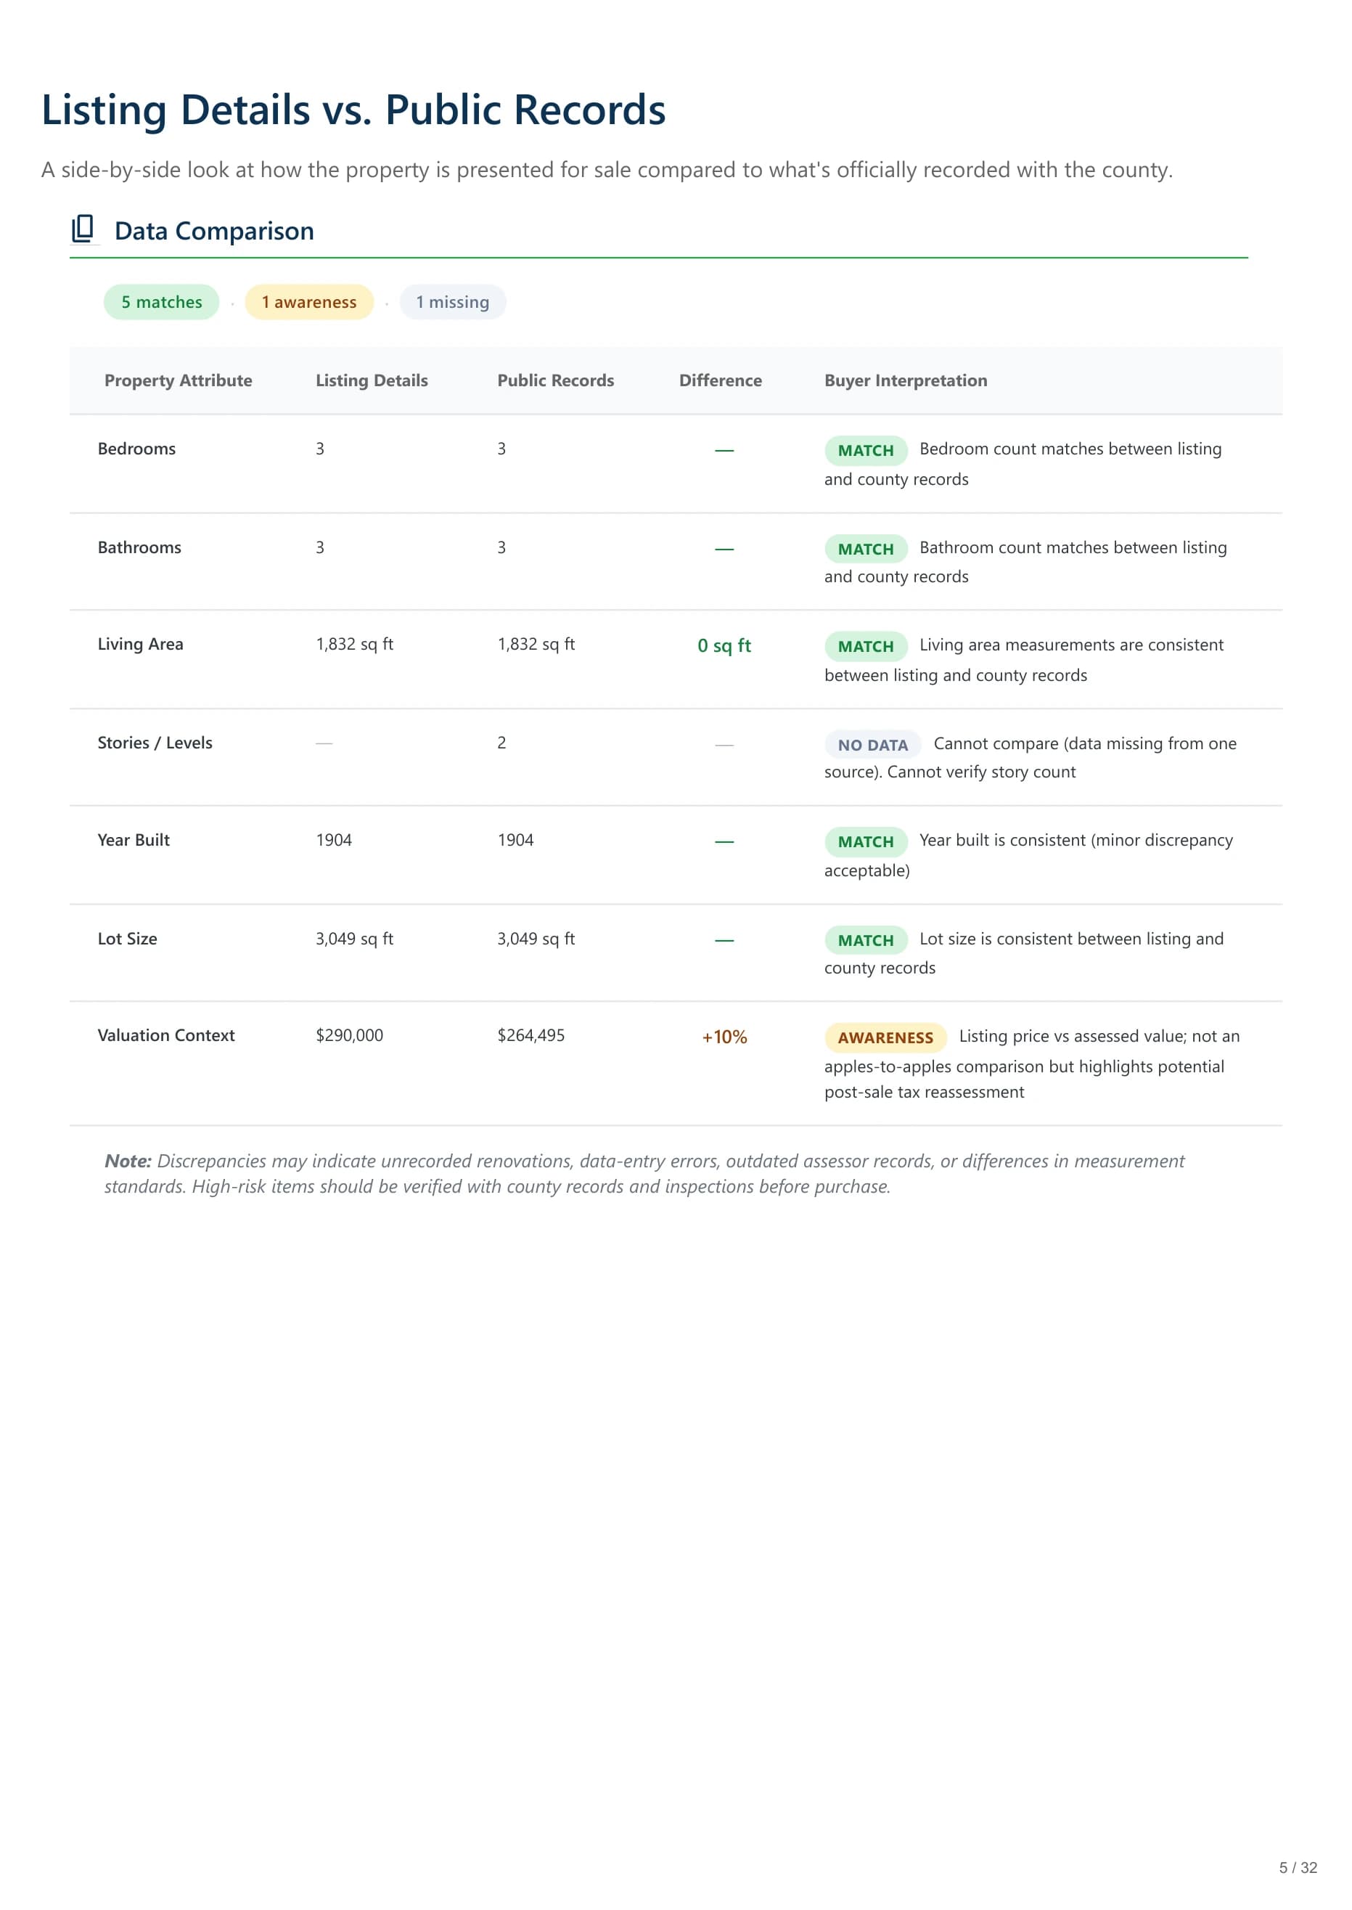Click the 'Public Records' column header

click(x=555, y=380)
